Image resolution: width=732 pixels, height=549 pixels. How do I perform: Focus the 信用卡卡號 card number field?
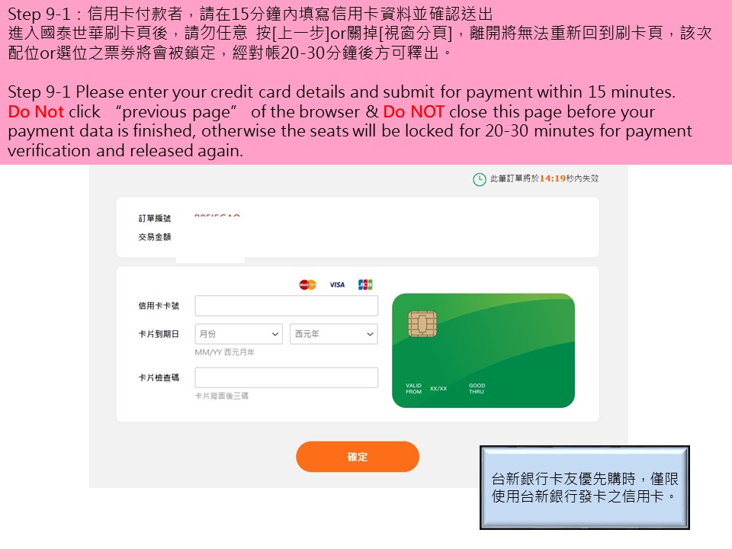(x=286, y=306)
